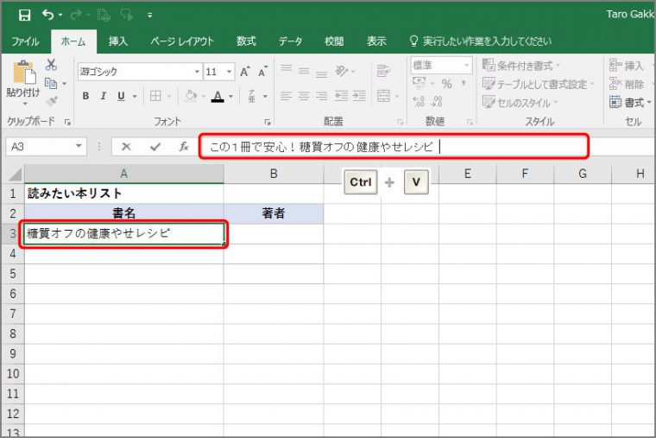This screenshot has width=656, height=438.
Task: Click the Copy icon
Action: click(x=51, y=83)
